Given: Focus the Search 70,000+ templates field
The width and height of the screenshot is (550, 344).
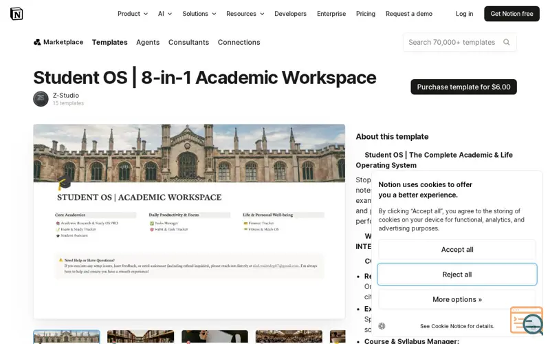Looking at the screenshot, I should coord(459,42).
